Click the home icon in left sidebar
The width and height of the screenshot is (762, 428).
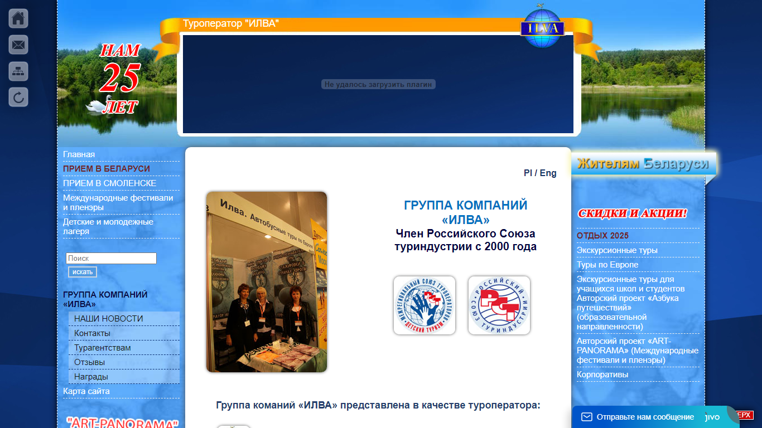click(x=18, y=18)
